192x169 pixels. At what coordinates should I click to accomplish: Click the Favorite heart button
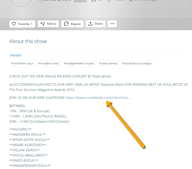22,24
